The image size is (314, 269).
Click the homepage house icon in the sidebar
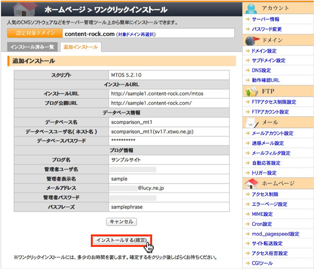click(x=251, y=184)
